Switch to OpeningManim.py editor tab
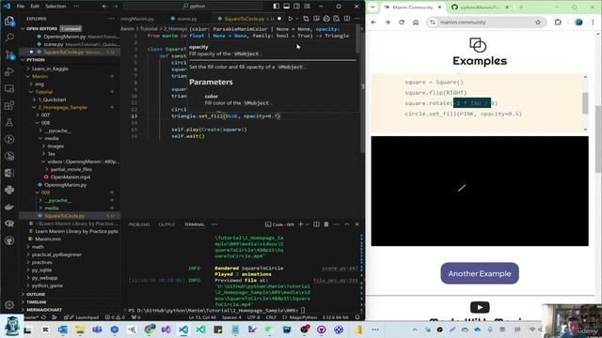602x338 pixels. point(137,19)
